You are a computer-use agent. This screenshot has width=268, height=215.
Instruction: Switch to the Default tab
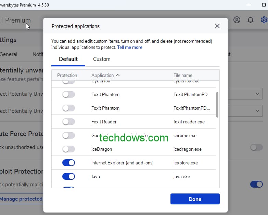coord(68,59)
